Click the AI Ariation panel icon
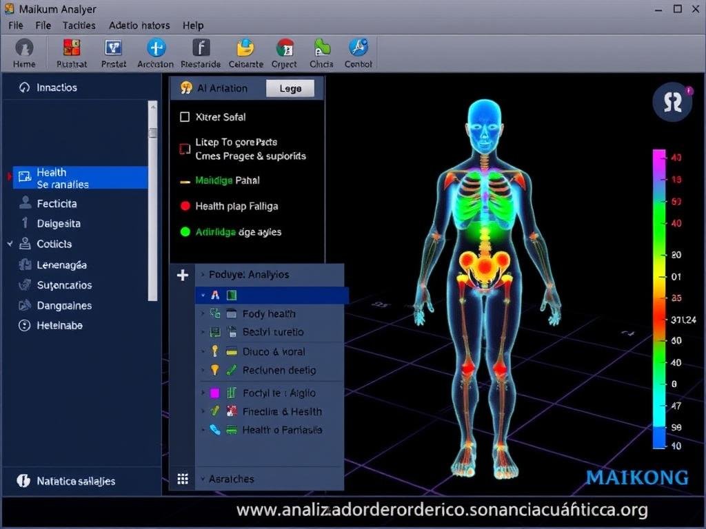706x529 pixels. (x=187, y=87)
